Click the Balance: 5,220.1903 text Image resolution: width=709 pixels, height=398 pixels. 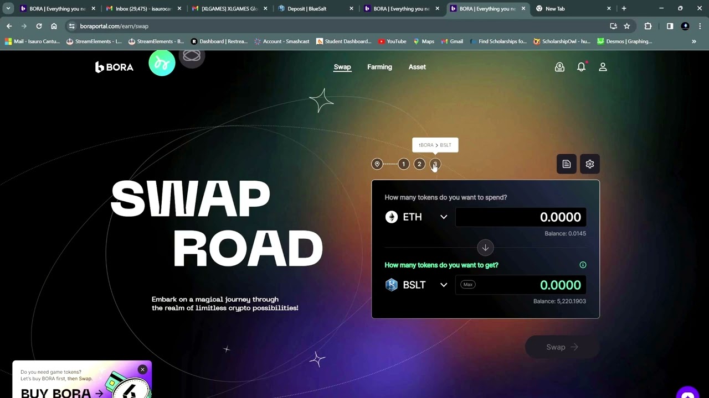click(x=559, y=301)
